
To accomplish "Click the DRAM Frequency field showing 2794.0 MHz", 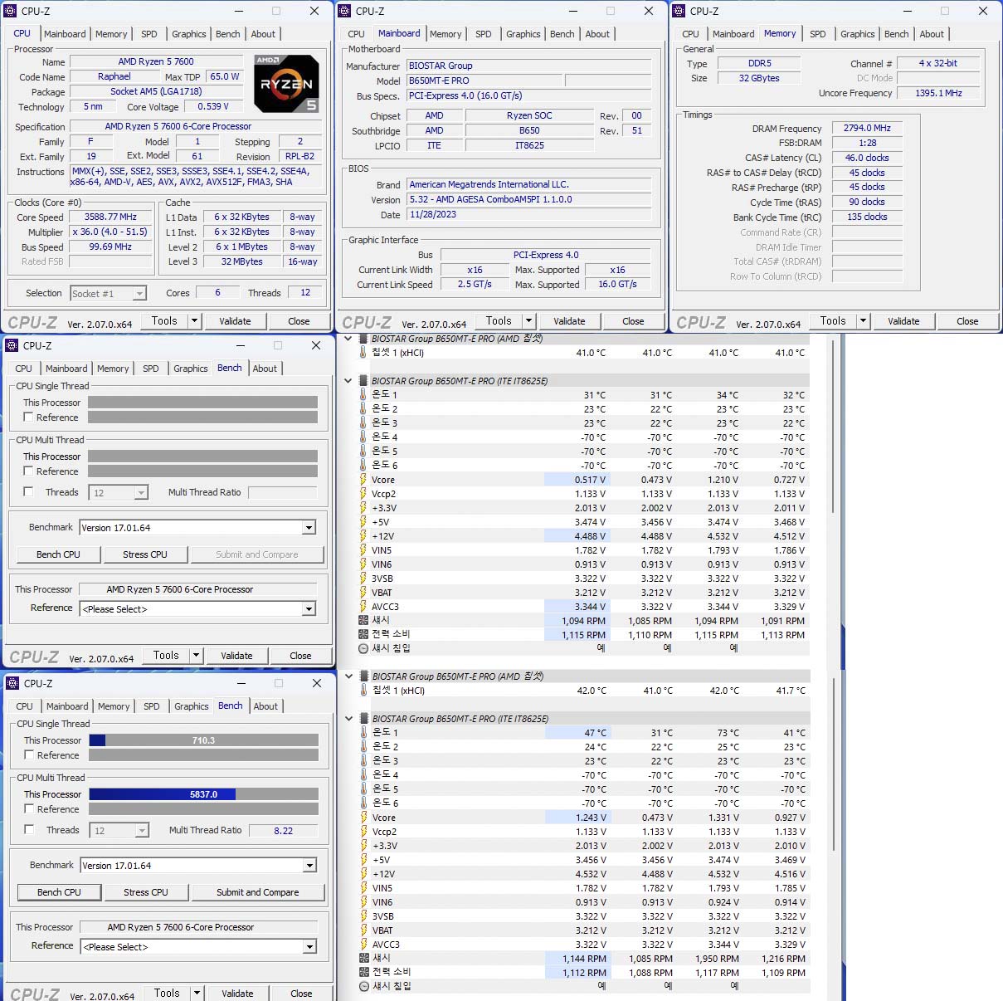I will (867, 128).
